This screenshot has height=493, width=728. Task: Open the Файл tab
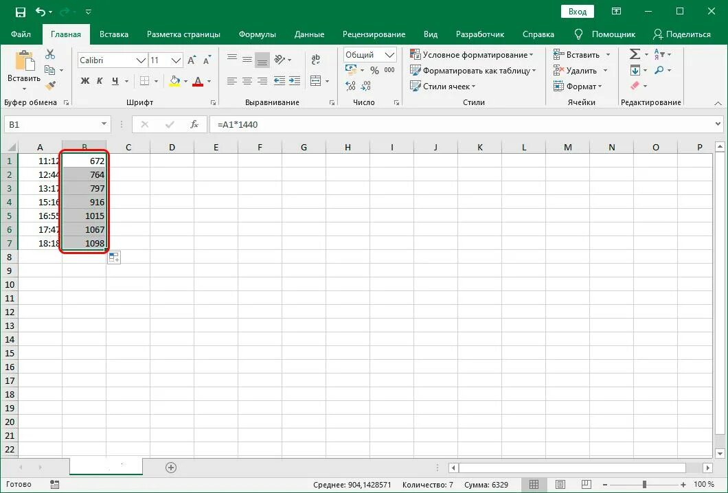21,34
